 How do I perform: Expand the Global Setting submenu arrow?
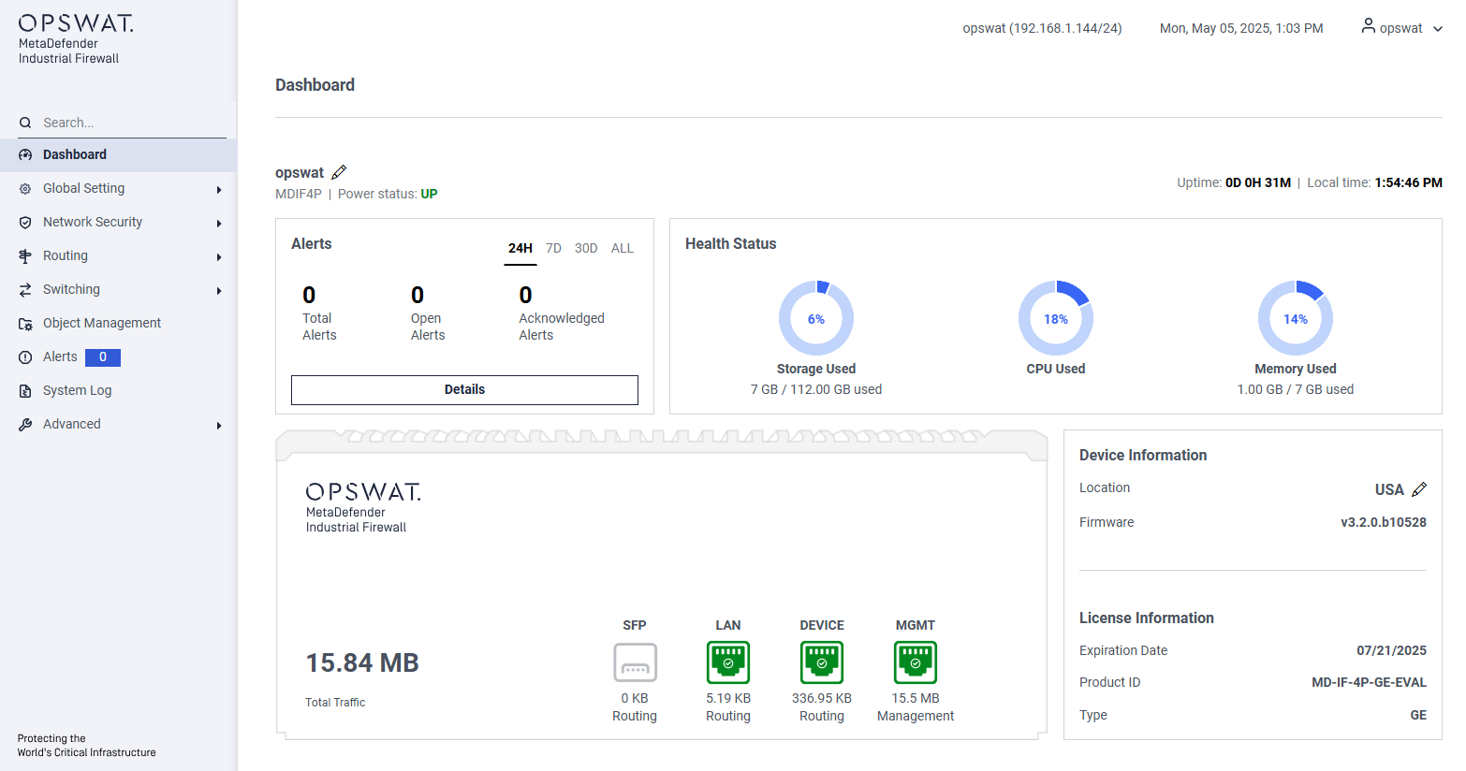pyautogui.click(x=219, y=189)
